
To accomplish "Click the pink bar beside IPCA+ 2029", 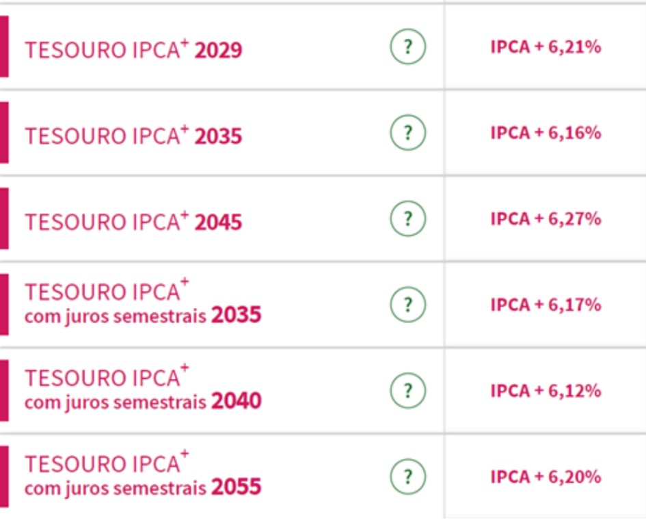I will tap(4, 46).
